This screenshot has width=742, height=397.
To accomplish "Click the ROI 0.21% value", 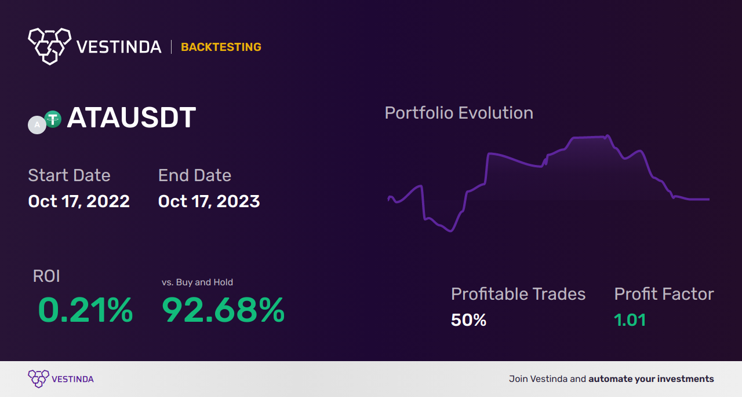I will click(86, 310).
